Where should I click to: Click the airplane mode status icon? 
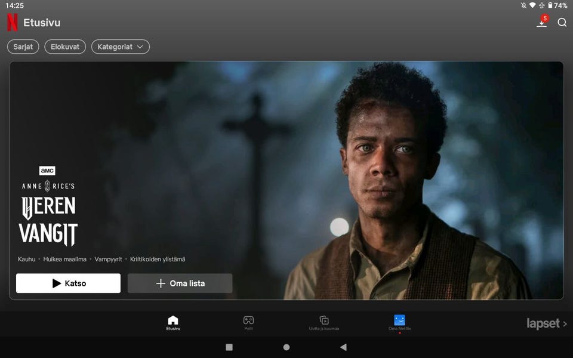(541, 5)
